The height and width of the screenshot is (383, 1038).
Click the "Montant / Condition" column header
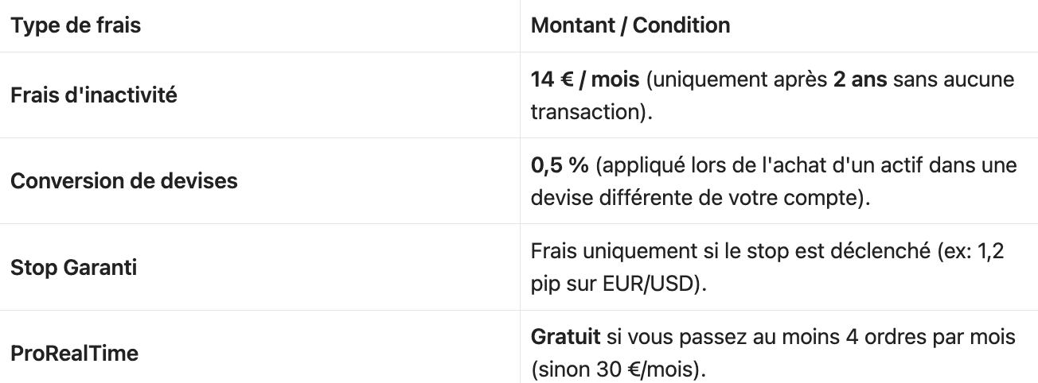(x=630, y=25)
